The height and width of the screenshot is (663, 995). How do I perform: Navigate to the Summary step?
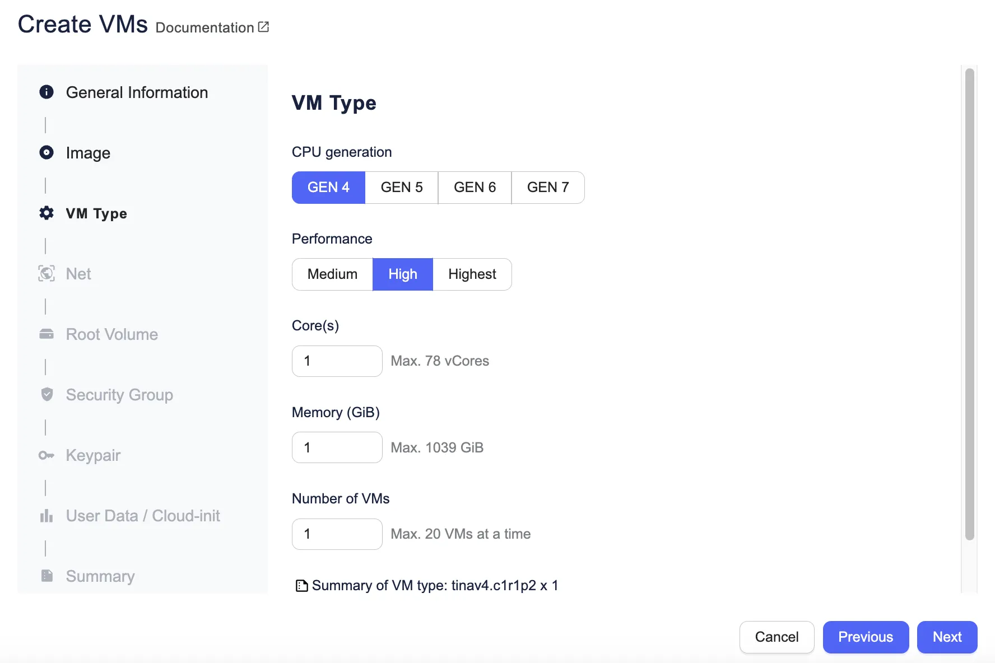[100, 576]
